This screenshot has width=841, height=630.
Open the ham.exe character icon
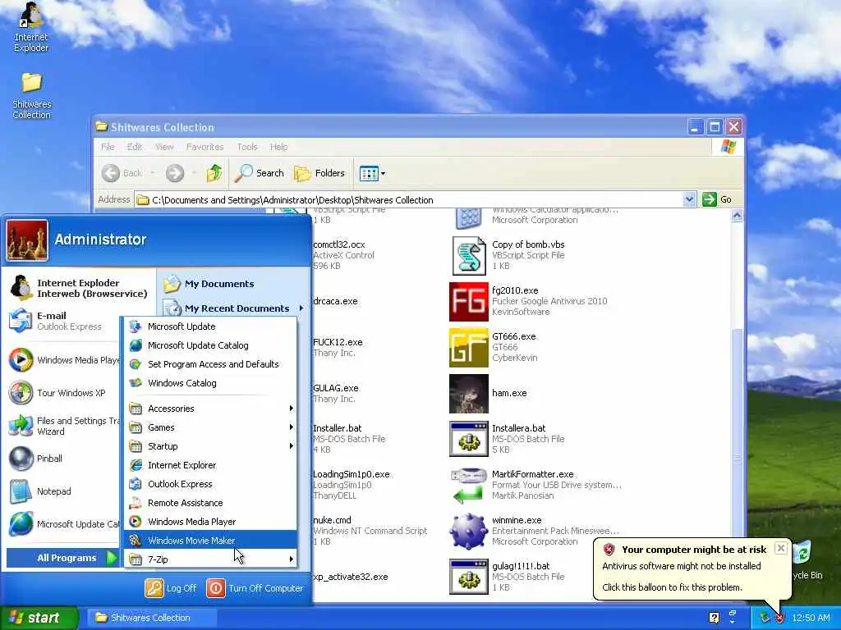click(x=468, y=394)
